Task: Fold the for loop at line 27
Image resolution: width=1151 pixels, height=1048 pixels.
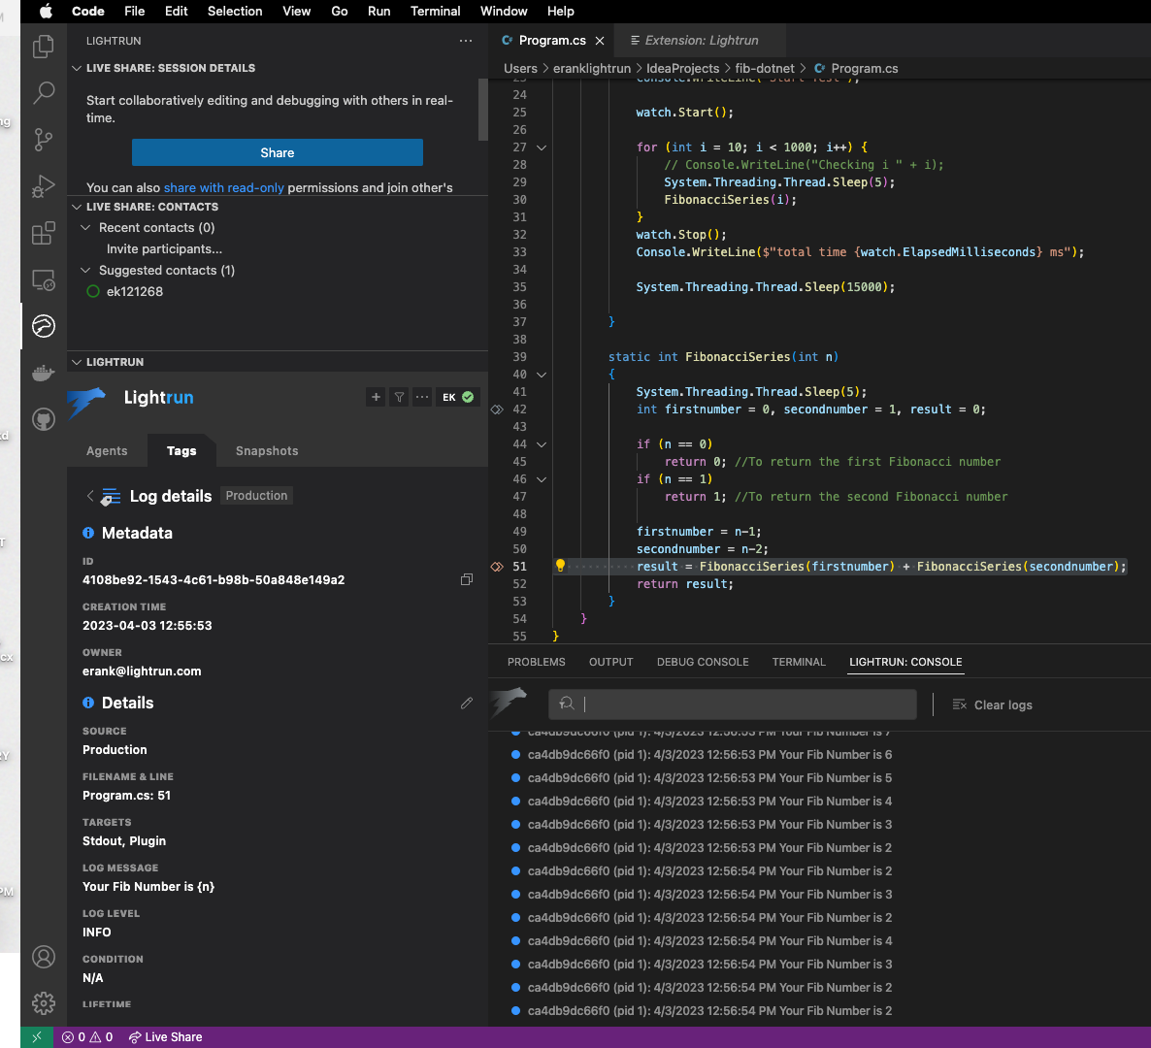Action: (542, 147)
